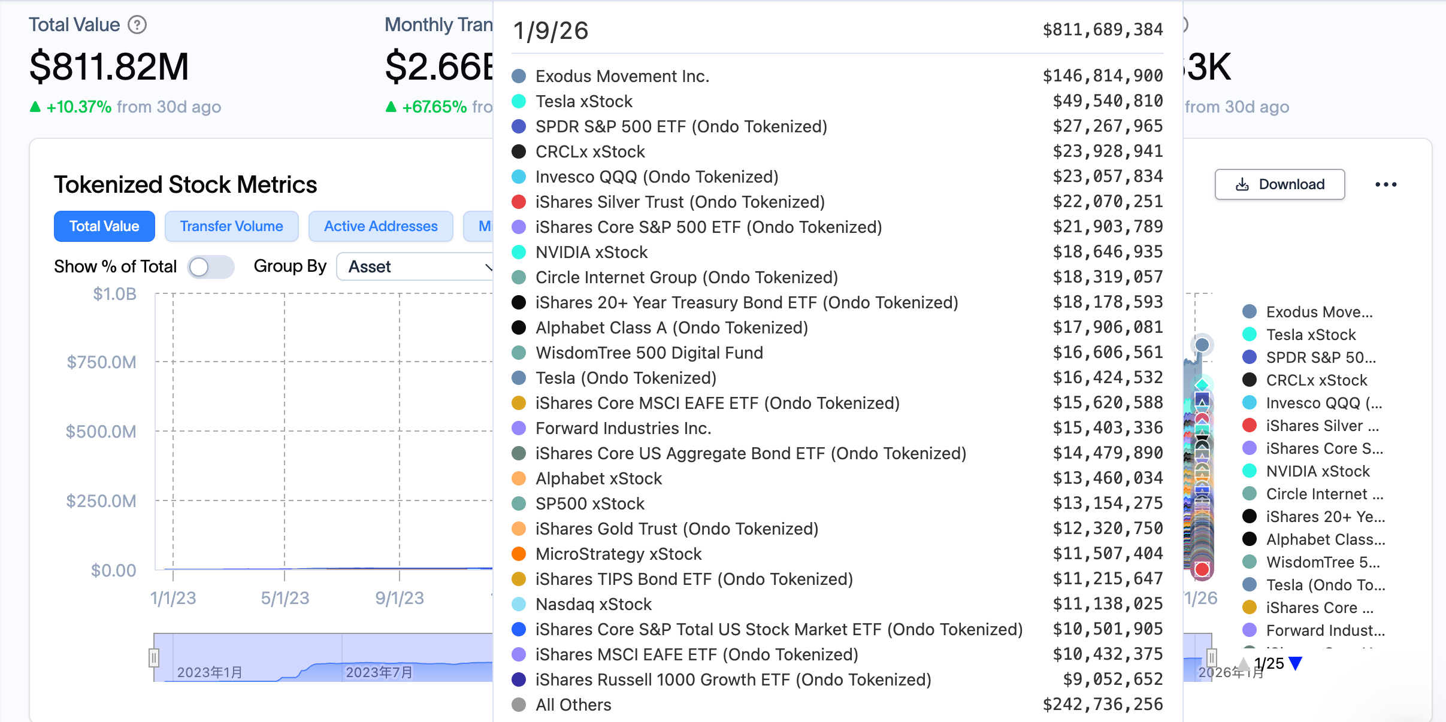This screenshot has width=1446, height=722.
Task: Toggle Tesla xStock series in legend
Action: tap(1311, 334)
